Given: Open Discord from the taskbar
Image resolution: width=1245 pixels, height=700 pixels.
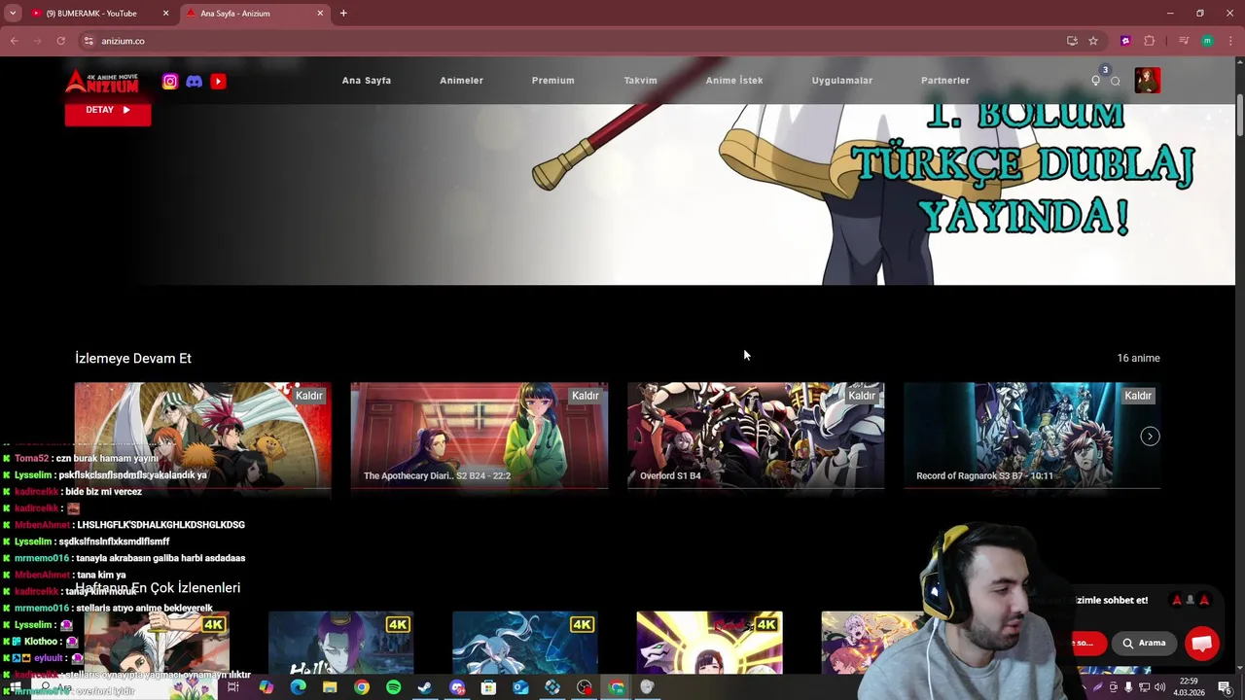Looking at the screenshot, I should (457, 687).
